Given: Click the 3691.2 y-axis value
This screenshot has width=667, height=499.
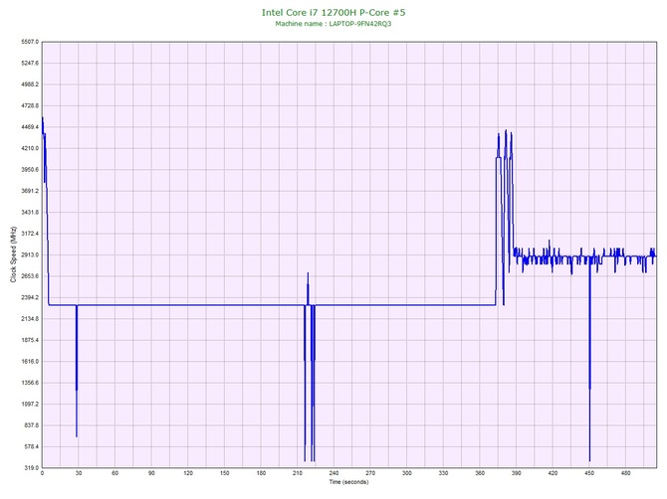Looking at the screenshot, I should 30,191.
